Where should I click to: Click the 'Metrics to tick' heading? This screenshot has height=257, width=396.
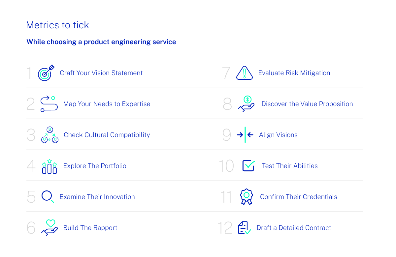point(57,25)
